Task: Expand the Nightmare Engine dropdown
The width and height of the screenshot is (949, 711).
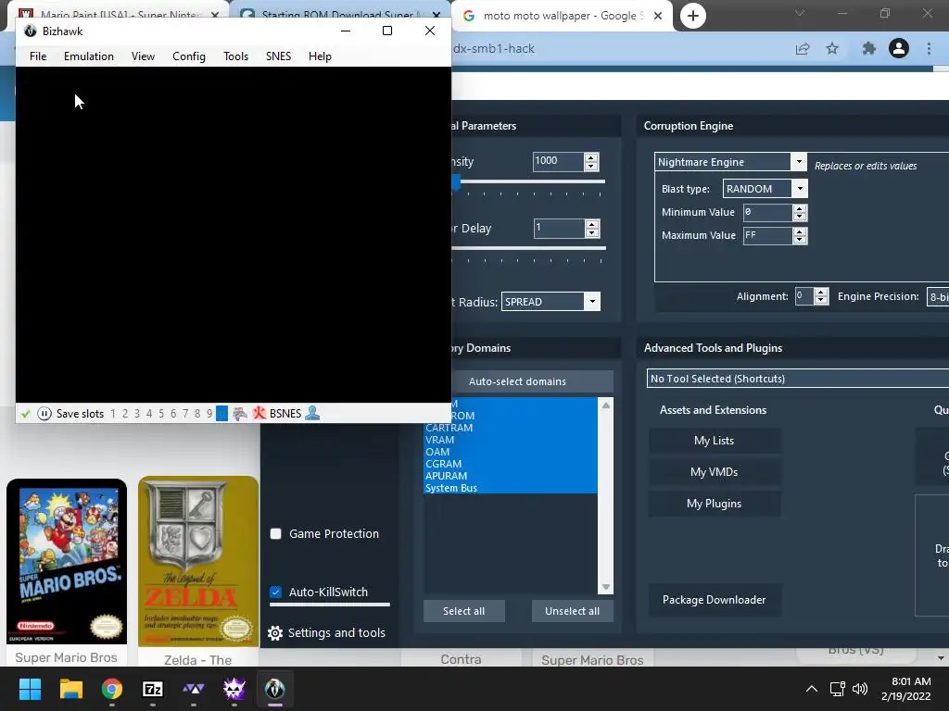Action: [798, 161]
